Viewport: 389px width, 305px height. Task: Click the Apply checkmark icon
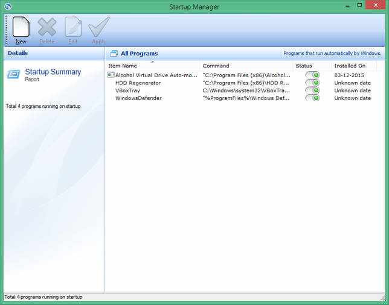(99, 27)
